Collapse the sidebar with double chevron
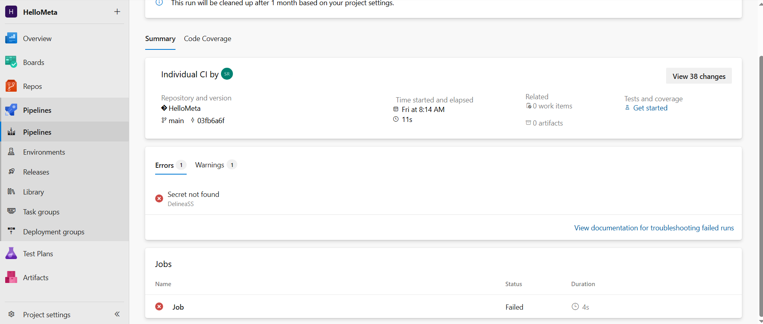Viewport: 763px width, 324px height. coord(117,314)
